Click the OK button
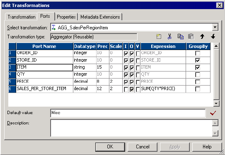 110,147
